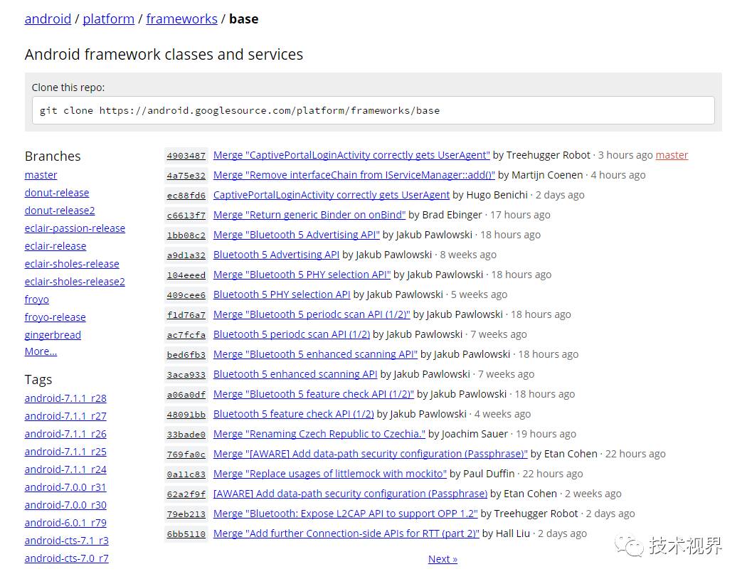Open commit hash f1d76a7
This screenshot has width=747, height=579.
(x=186, y=315)
